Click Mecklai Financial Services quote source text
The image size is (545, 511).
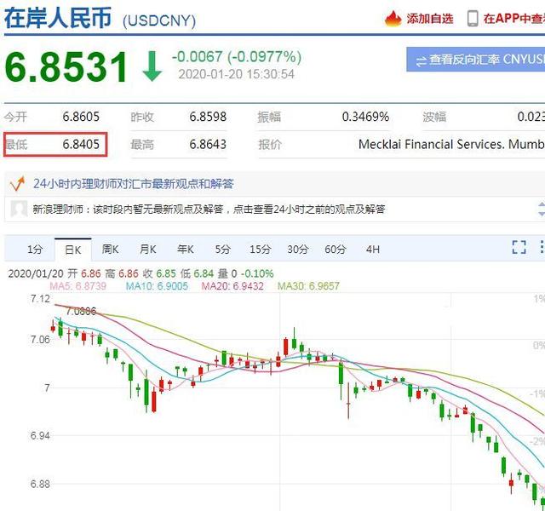(x=451, y=144)
